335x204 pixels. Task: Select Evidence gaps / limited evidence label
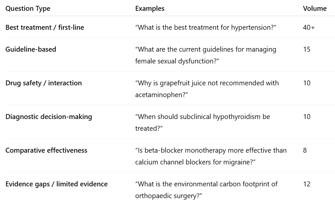point(56,184)
